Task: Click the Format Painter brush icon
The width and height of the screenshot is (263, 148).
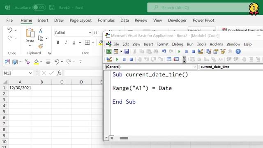Action: click(x=41, y=46)
